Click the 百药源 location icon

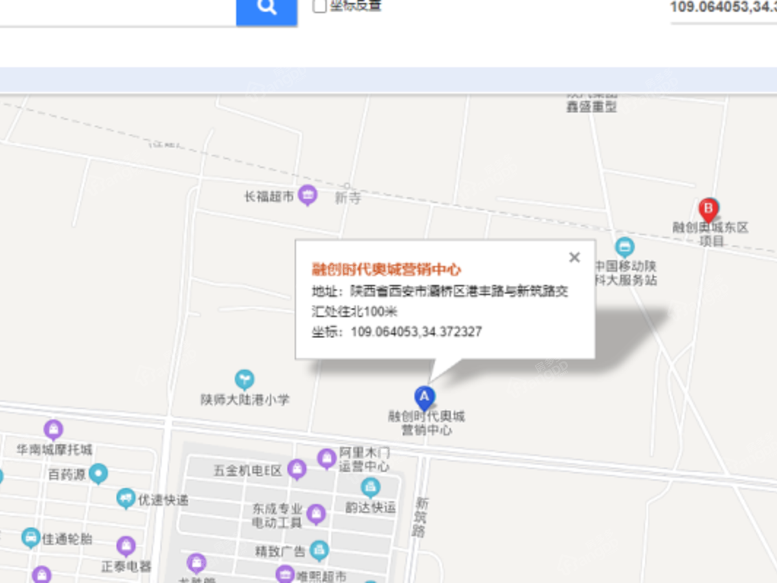tap(98, 474)
